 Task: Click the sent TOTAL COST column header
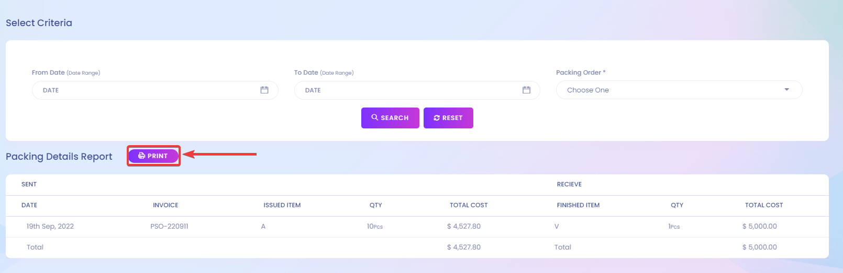tap(469, 205)
